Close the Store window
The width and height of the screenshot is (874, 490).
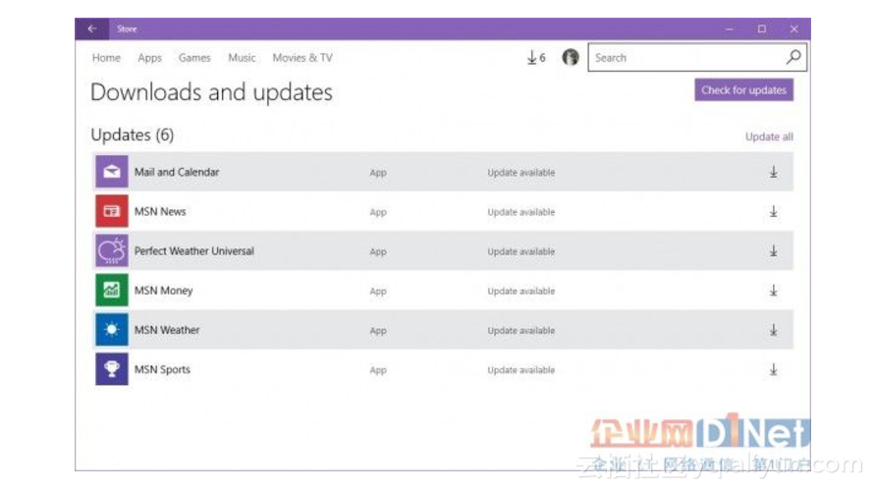[x=793, y=29]
